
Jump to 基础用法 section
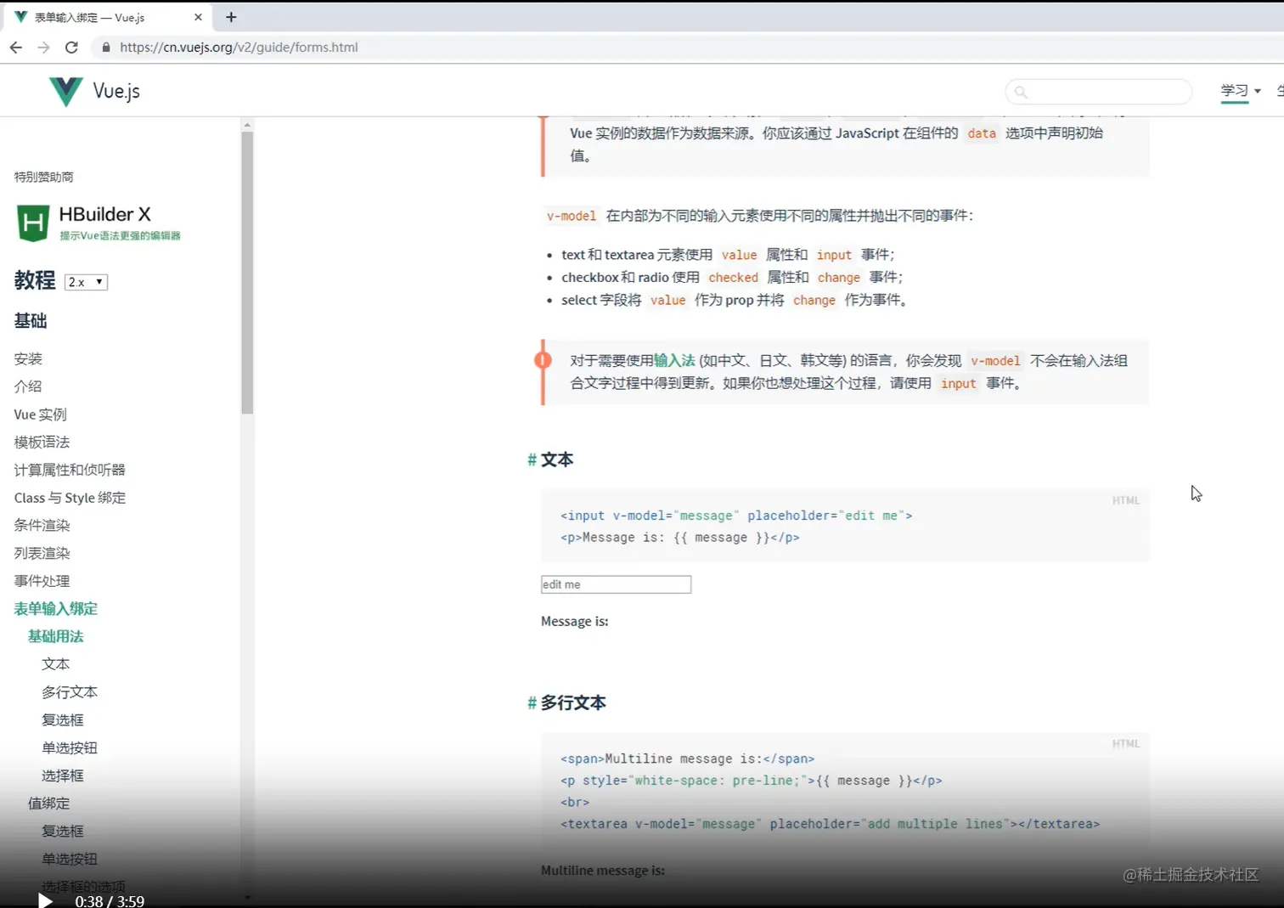point(56,636)
